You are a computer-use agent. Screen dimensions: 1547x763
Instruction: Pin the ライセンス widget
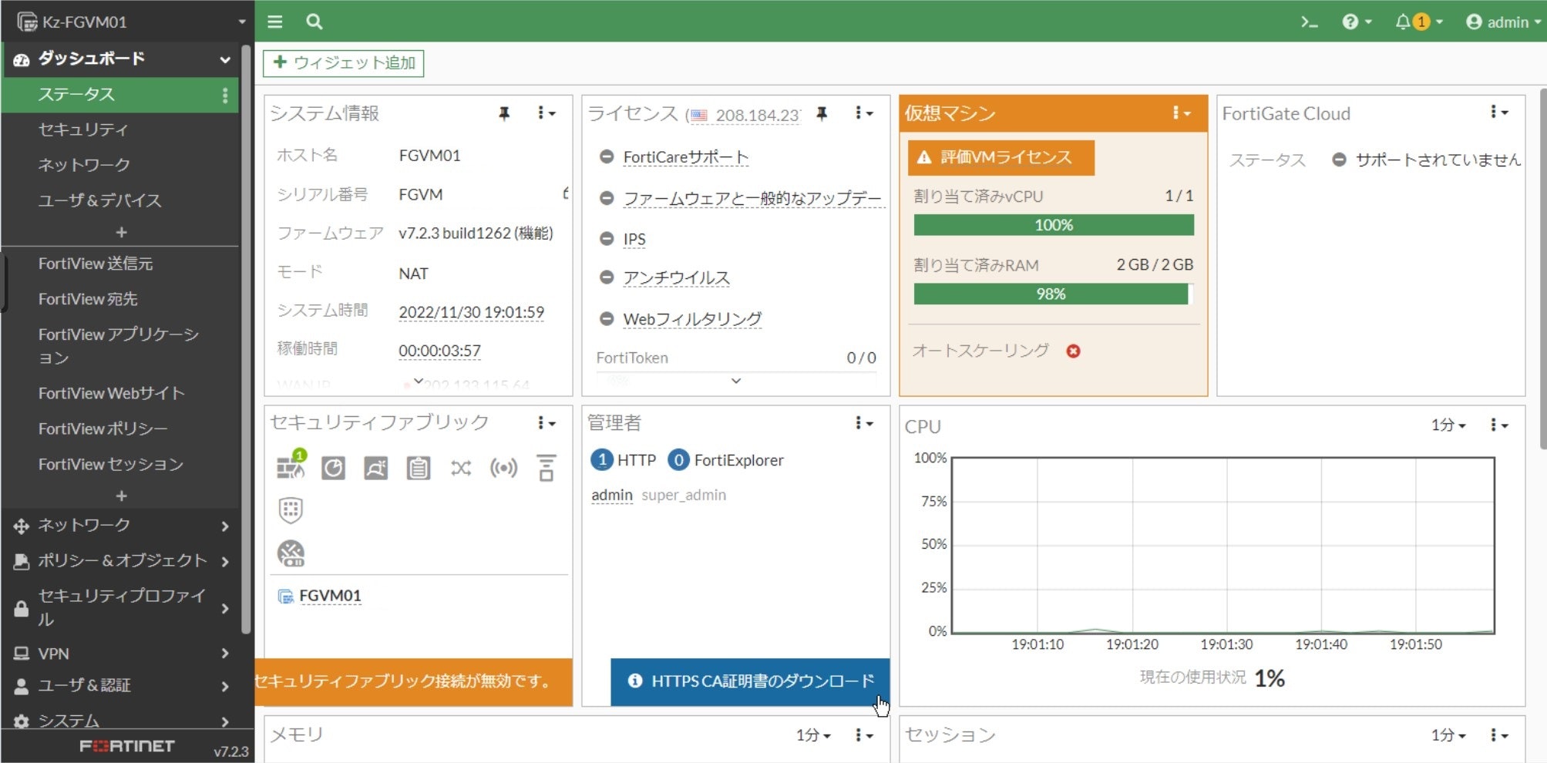[822, 114]
